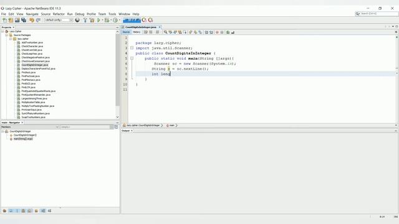The width and height of the screenshot is (399, 224).
Task: Toggle Bookmark in editor toolbar
Action: [200, 32]
